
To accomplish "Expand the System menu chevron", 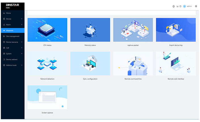I will [x=22, y=54].
